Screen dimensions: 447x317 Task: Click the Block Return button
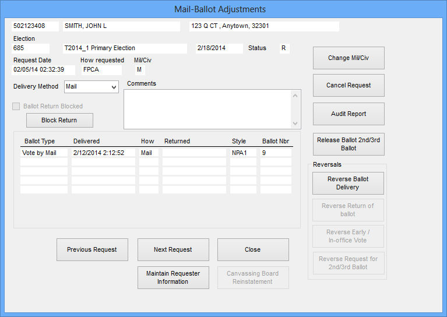(59, 121)
